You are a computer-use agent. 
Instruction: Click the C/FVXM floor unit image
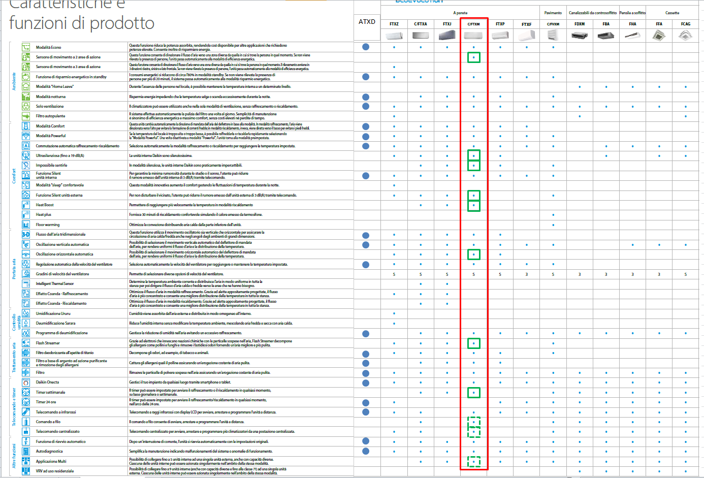[x=553, y=36]
